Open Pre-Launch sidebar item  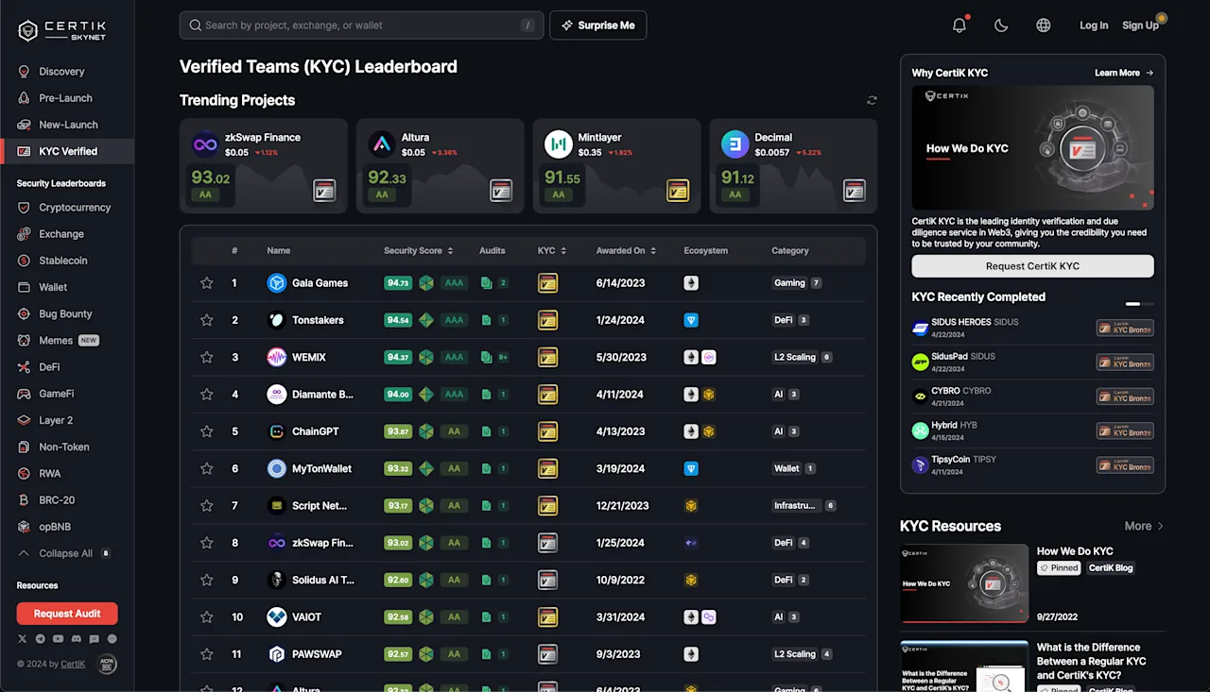67,98
